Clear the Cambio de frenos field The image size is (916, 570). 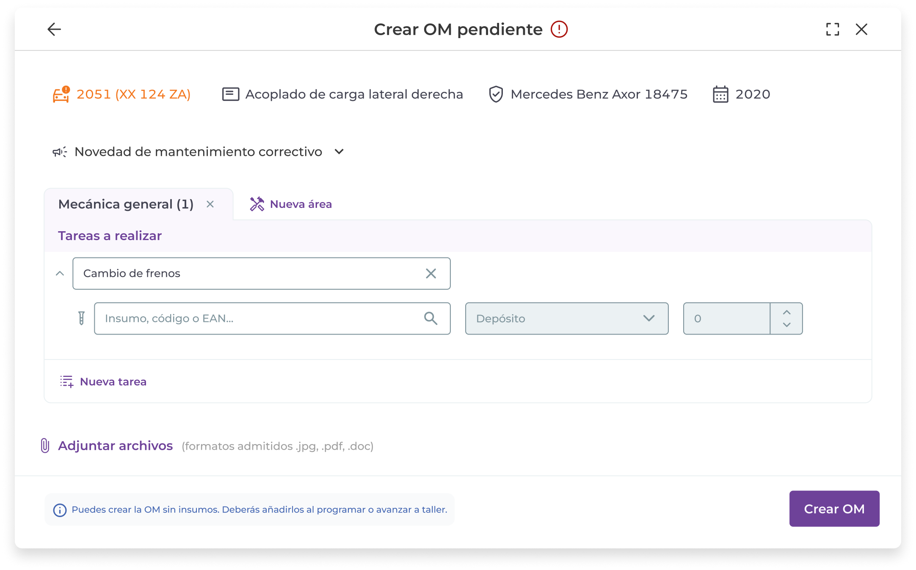pos(430,274)
